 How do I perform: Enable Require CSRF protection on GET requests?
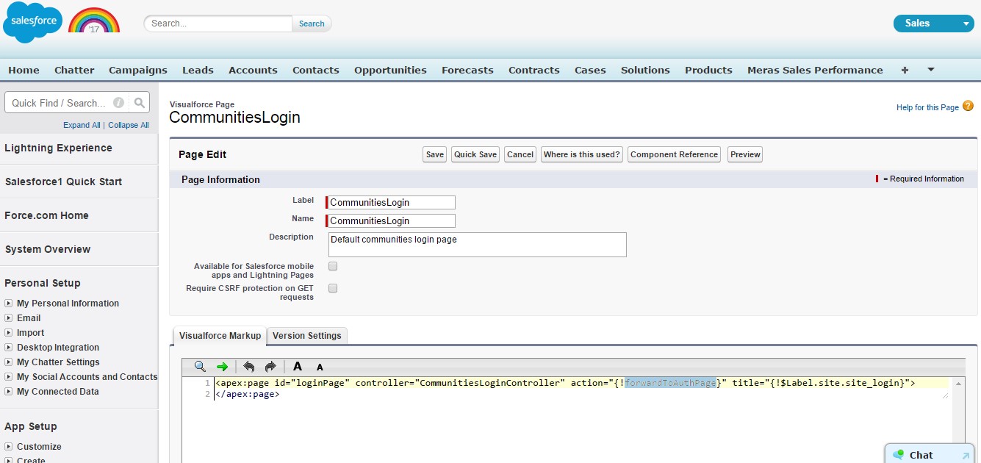332,288
